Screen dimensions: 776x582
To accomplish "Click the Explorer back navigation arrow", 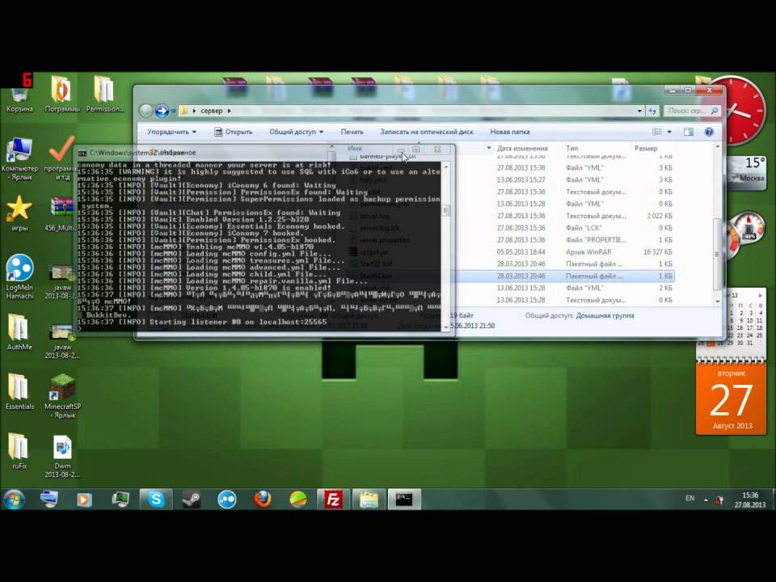I will pyautogui.click(x=145, y=111).
